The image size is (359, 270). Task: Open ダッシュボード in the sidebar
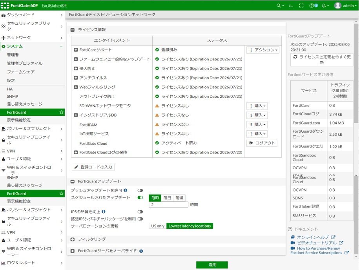(x=20, y=15)
